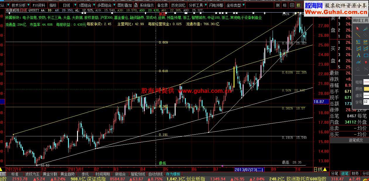This screenshot has height=181, width=369.
Task: Select the blue rectangle drawing tool
Action: (365, 55)
